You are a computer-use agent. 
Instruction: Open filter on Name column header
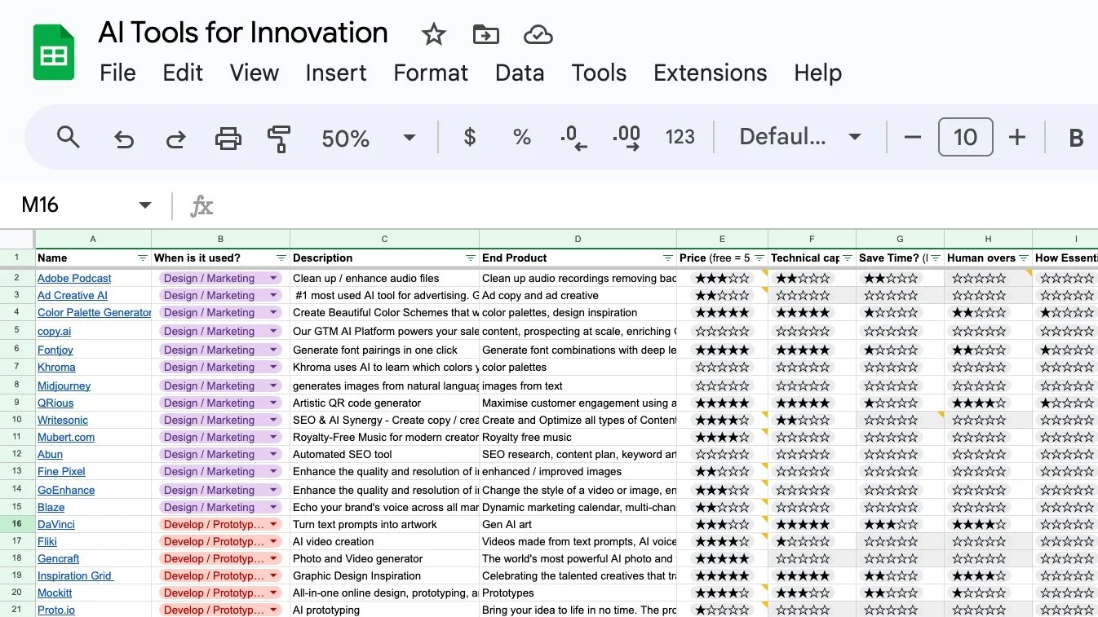143,258
